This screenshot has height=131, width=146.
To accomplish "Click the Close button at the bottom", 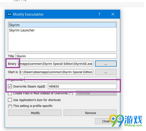I will tap(106, 121).
